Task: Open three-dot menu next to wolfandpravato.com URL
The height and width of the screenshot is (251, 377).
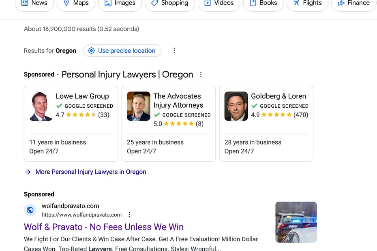Action: tap(129, 215)
